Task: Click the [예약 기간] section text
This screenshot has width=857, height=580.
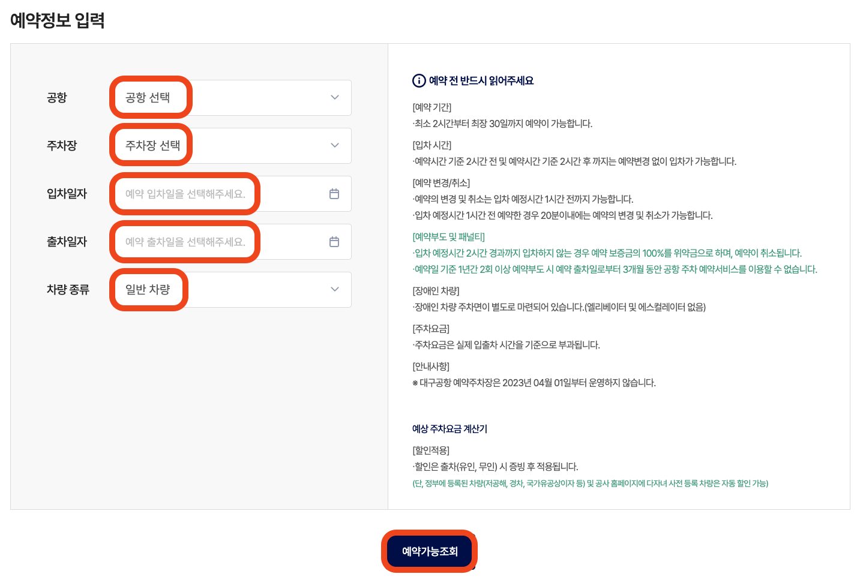Action: (430, 109)
